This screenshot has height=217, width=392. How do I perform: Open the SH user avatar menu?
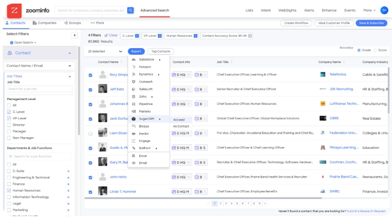(384, 10)
